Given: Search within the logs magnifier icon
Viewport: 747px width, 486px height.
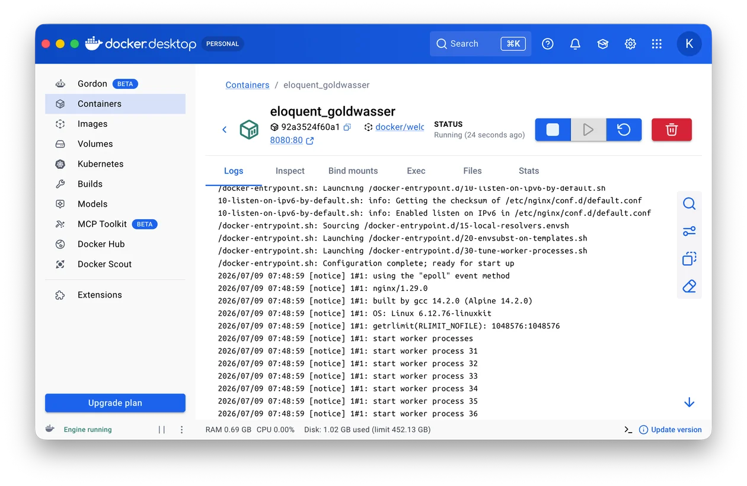Looking at the screenshot, I should tap(689, 204).
